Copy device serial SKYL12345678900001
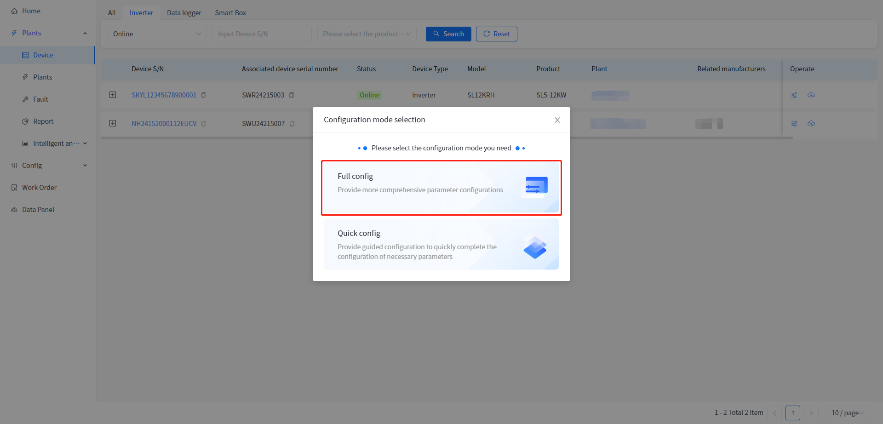 pos(204,95)
